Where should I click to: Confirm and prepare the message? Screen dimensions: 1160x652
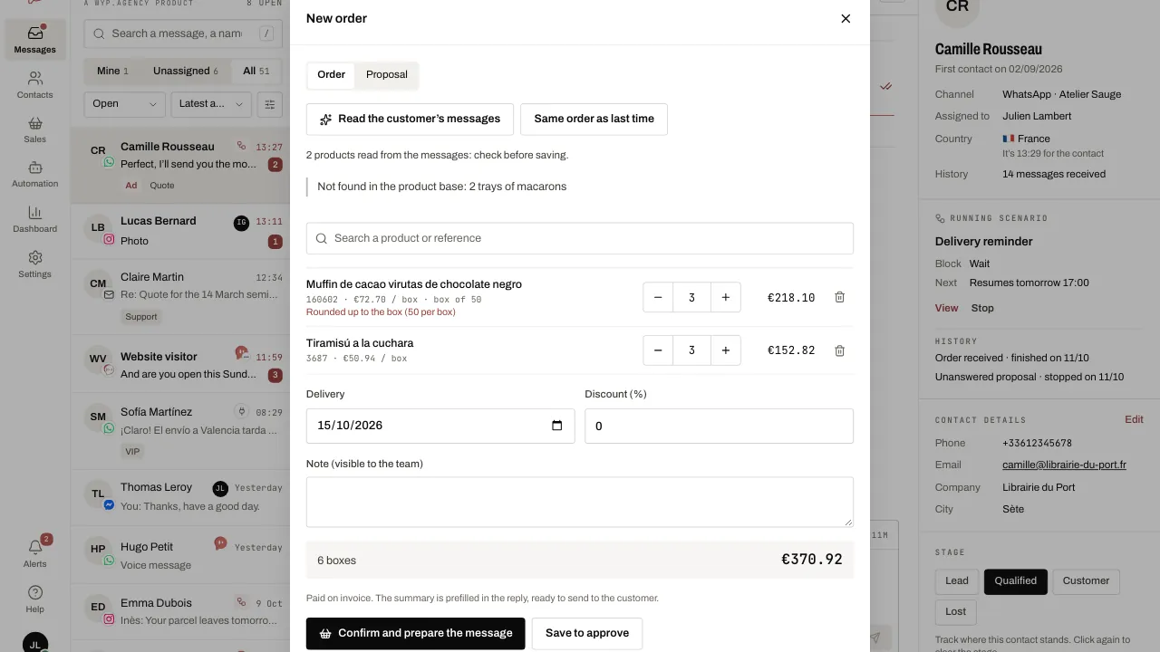415,634
